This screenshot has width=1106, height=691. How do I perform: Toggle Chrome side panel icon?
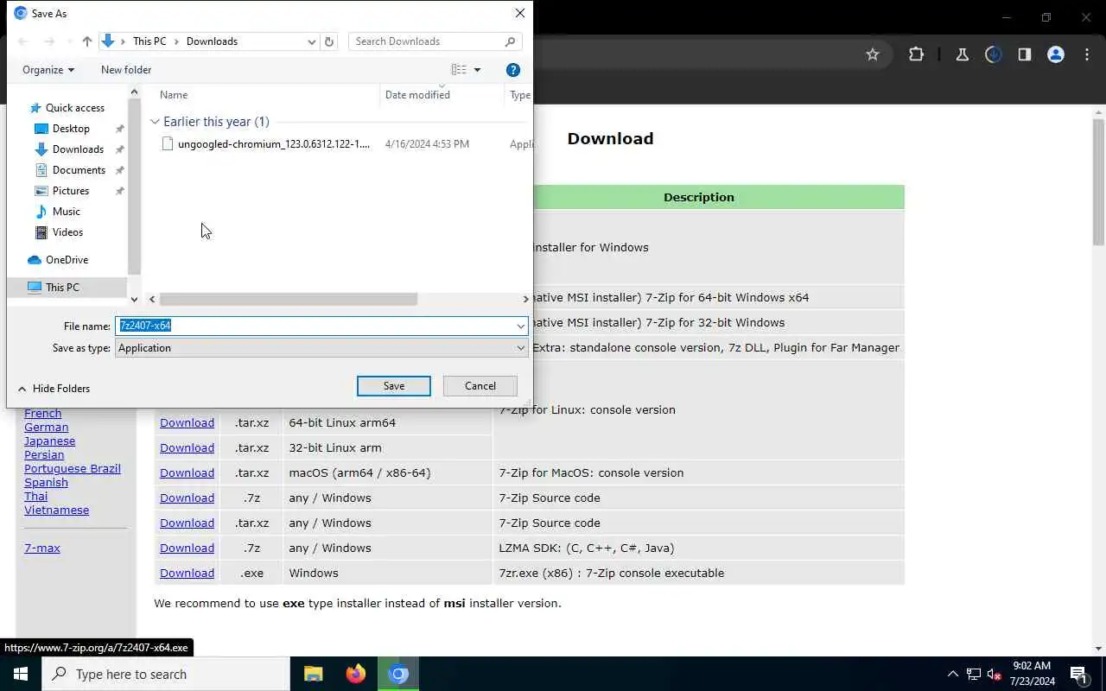point(1024,54)
